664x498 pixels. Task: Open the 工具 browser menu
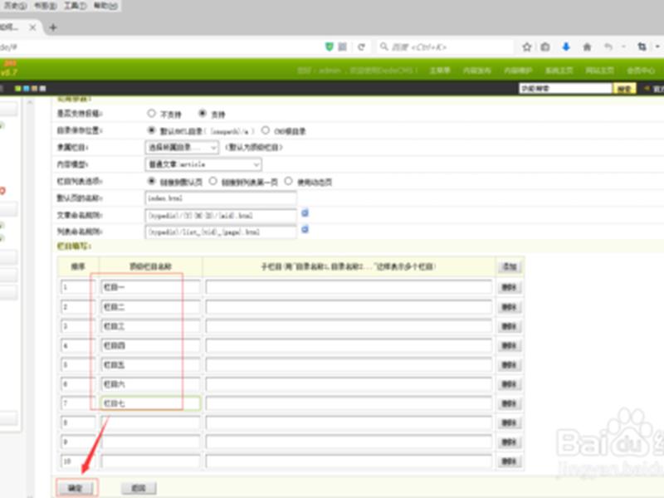[75, 6]
